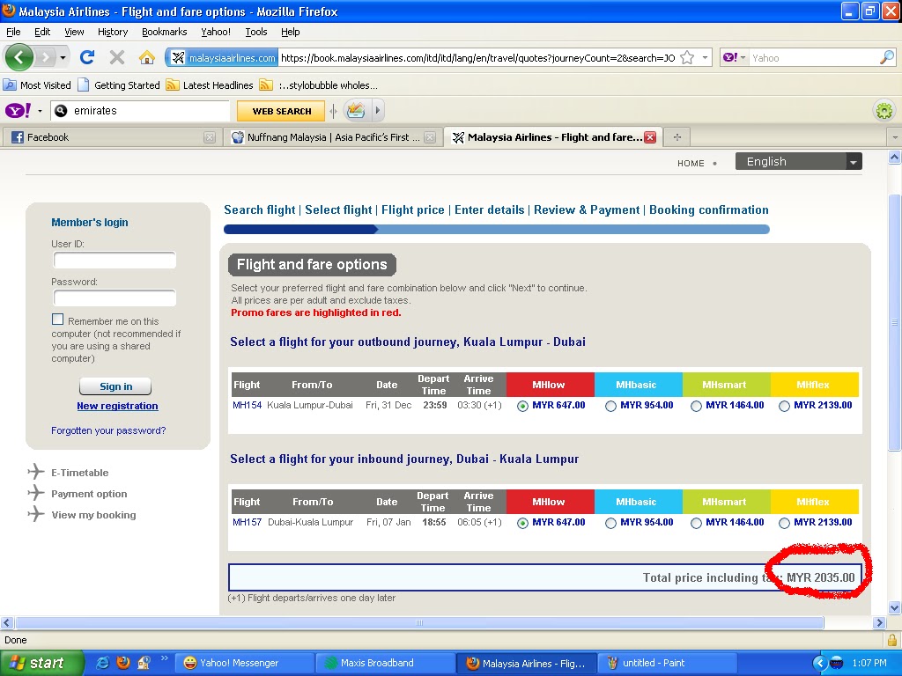The width and height of the screenshot is (902, 676).
Task: Go to the browser Home page icon
Action: coord(147,57)
